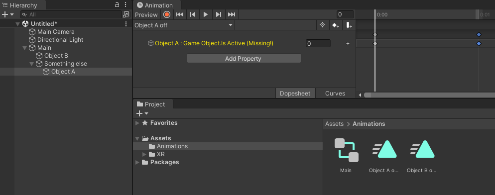The image size is (495, 195).
Task: Click the Hierarchy search field
Action: click(71, 14)
